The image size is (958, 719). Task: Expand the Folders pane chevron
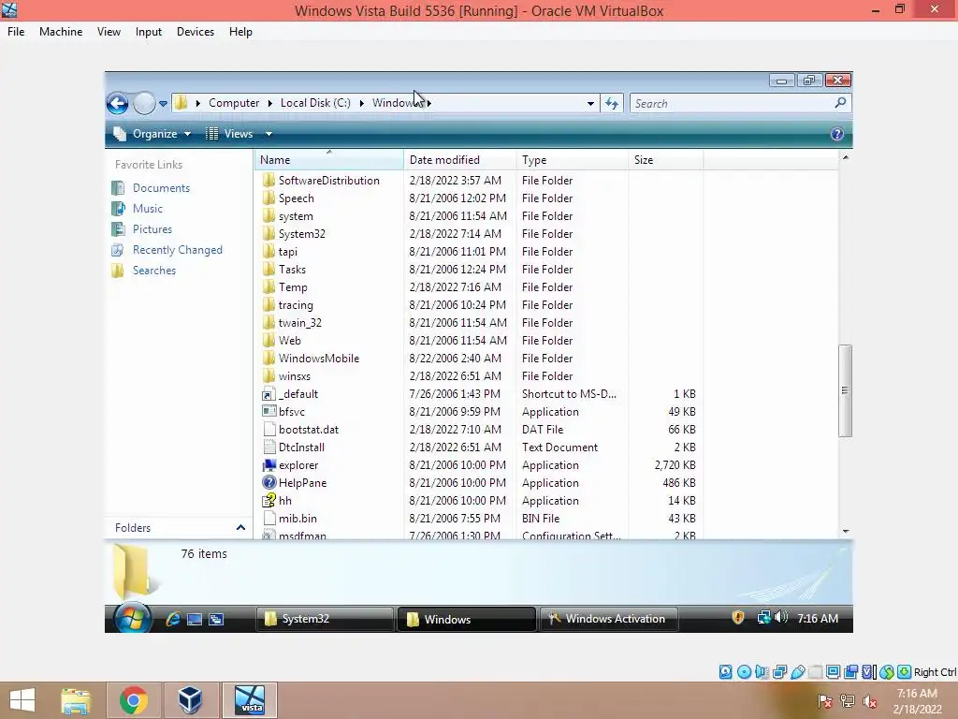click(240, 528)
